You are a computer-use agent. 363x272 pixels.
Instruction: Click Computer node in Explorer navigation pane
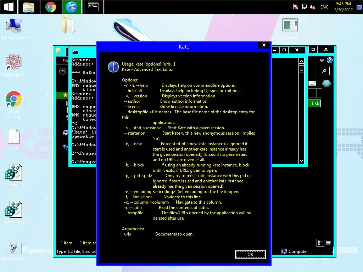tap(66, 132)
